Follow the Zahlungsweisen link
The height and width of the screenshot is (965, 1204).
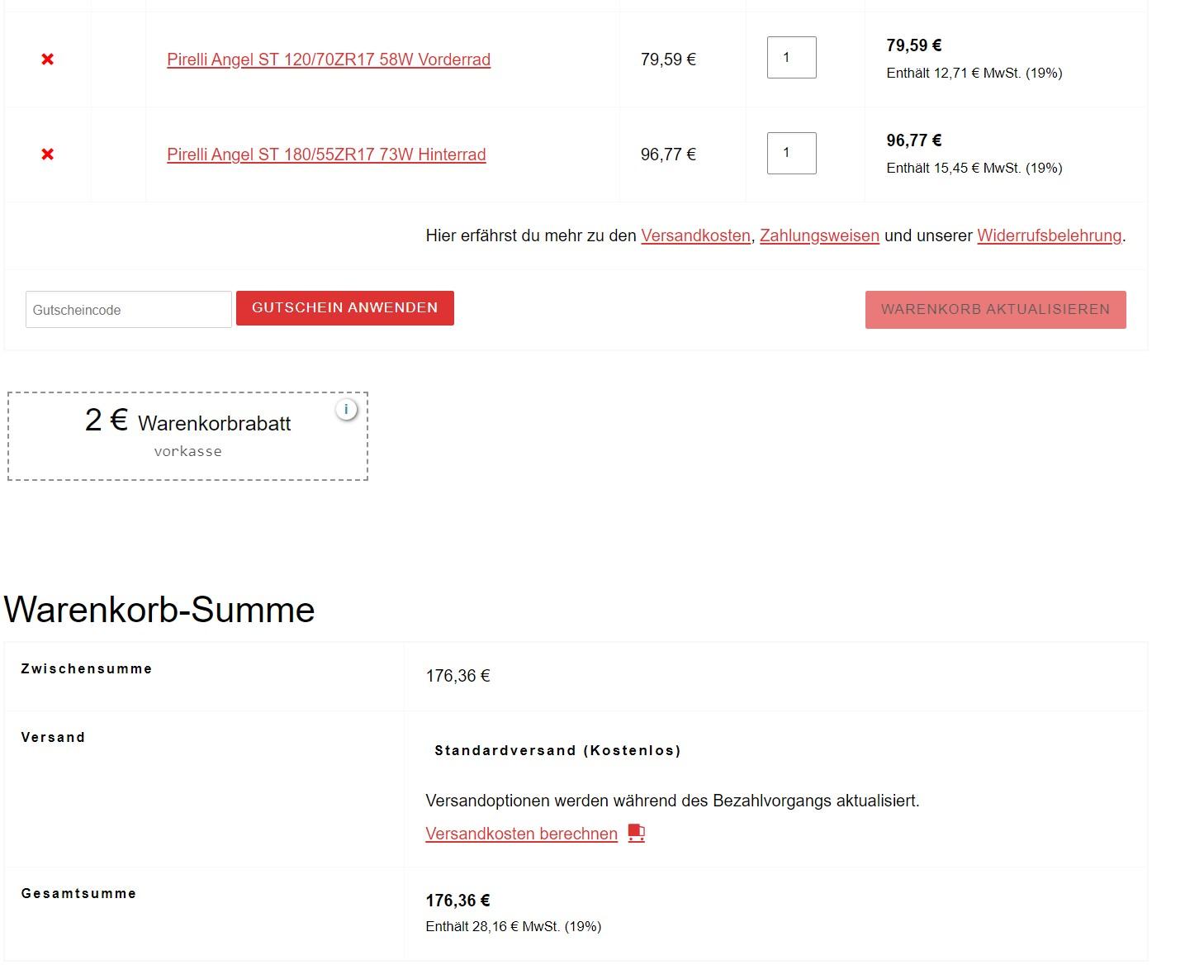pos(819,235)
